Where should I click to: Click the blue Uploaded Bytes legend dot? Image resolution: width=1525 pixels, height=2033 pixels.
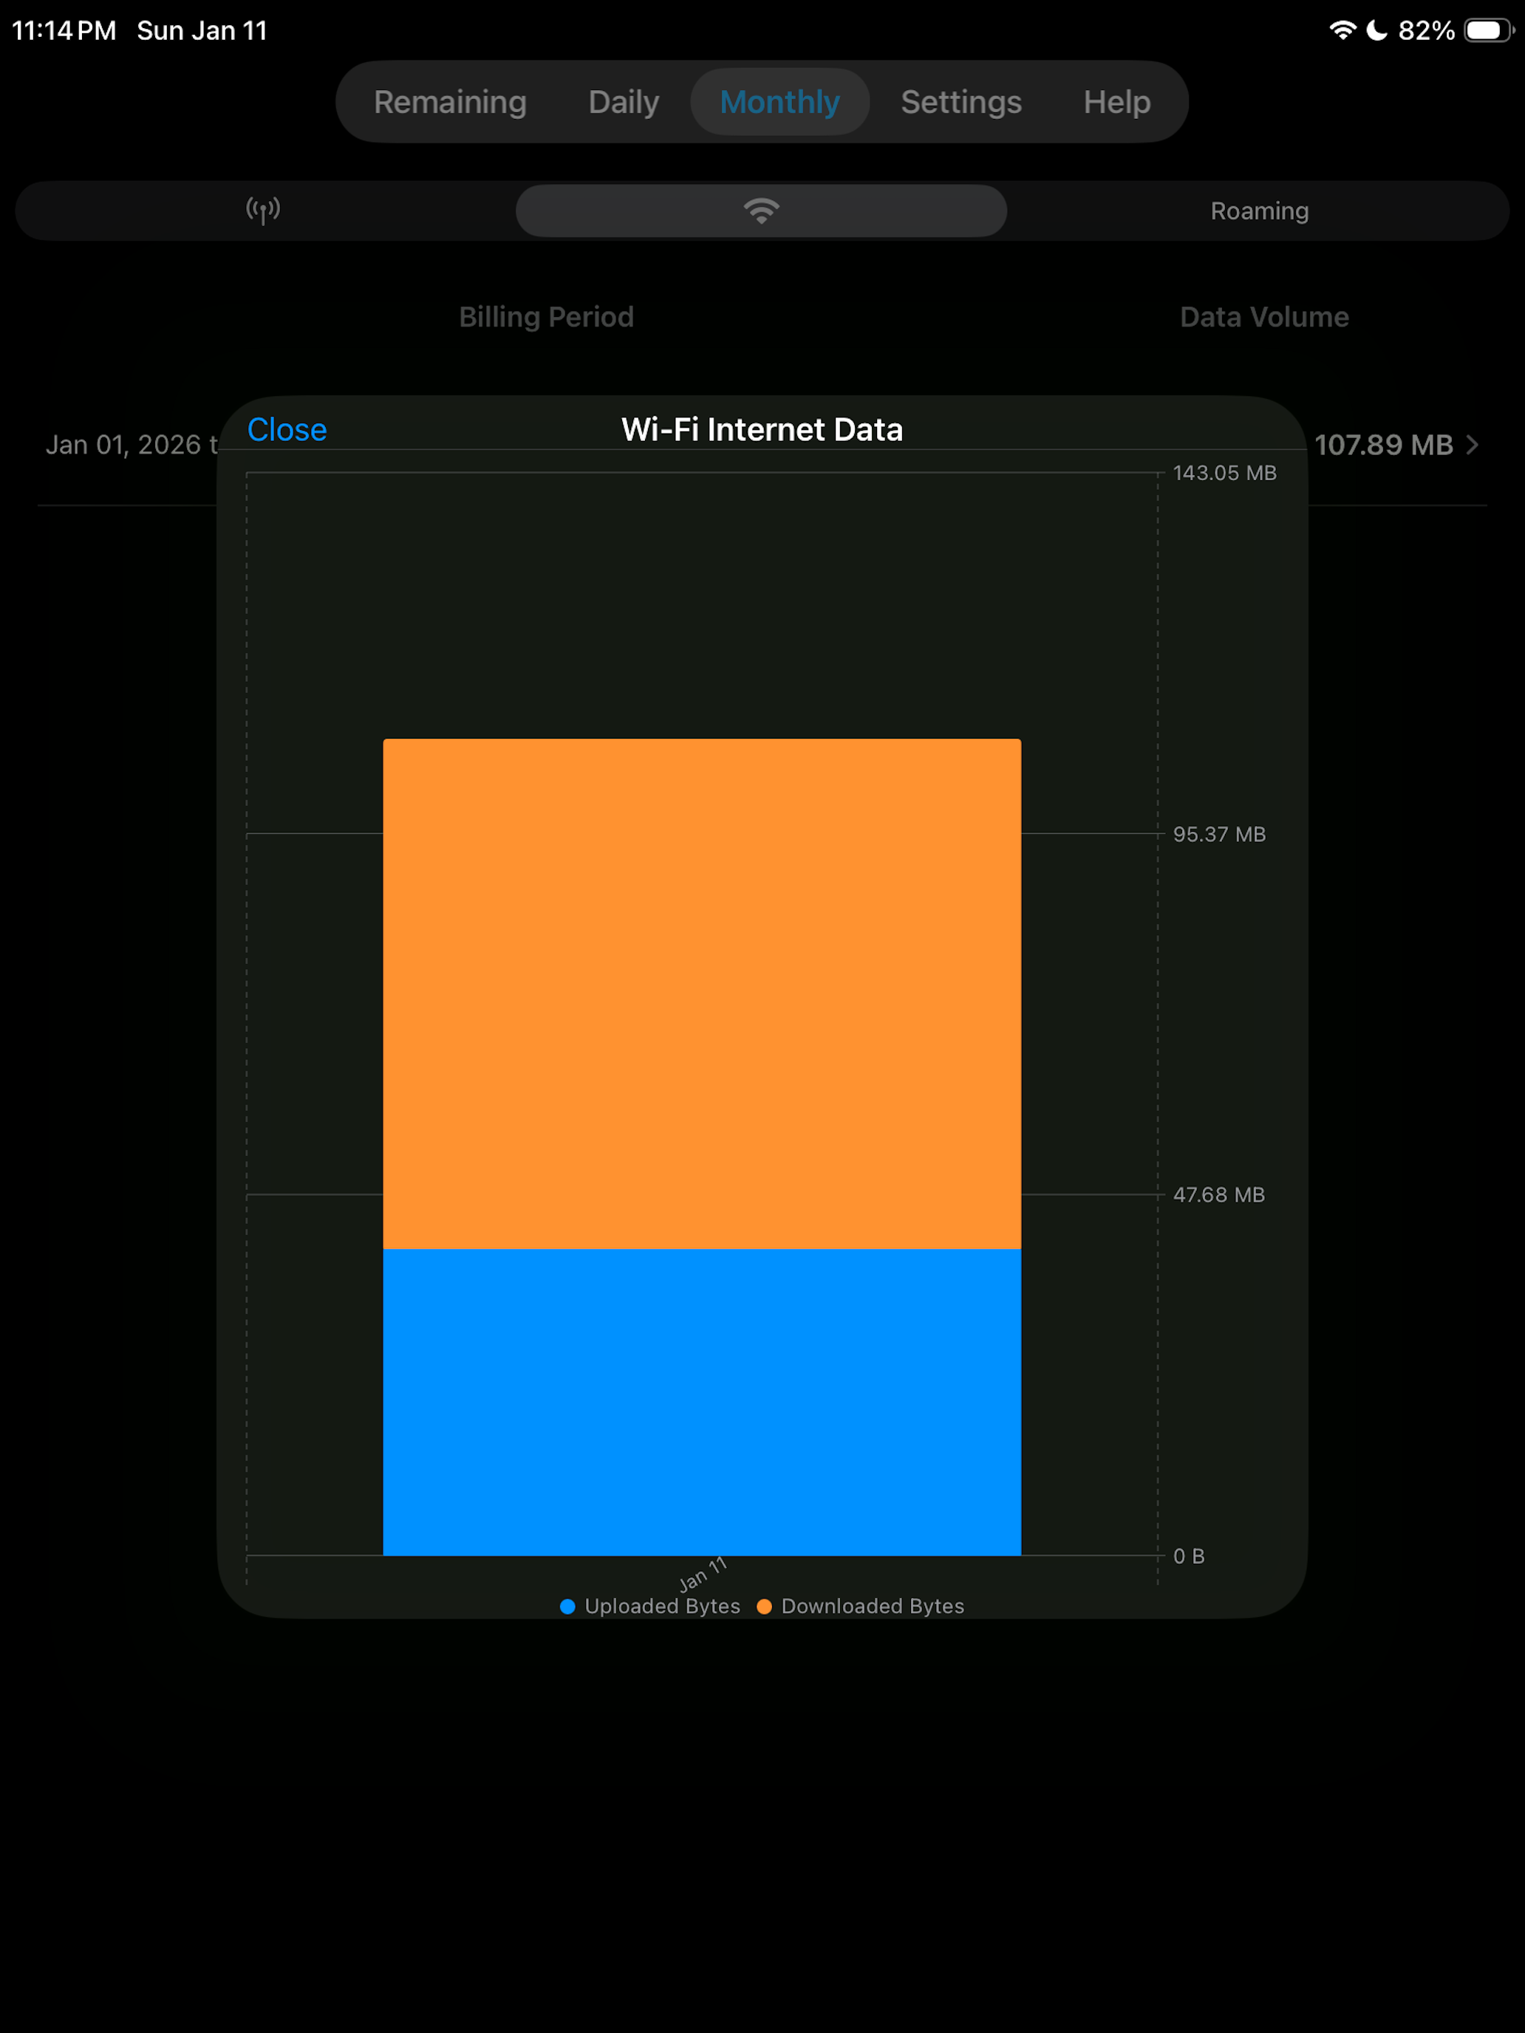(x=567, y=1607)
